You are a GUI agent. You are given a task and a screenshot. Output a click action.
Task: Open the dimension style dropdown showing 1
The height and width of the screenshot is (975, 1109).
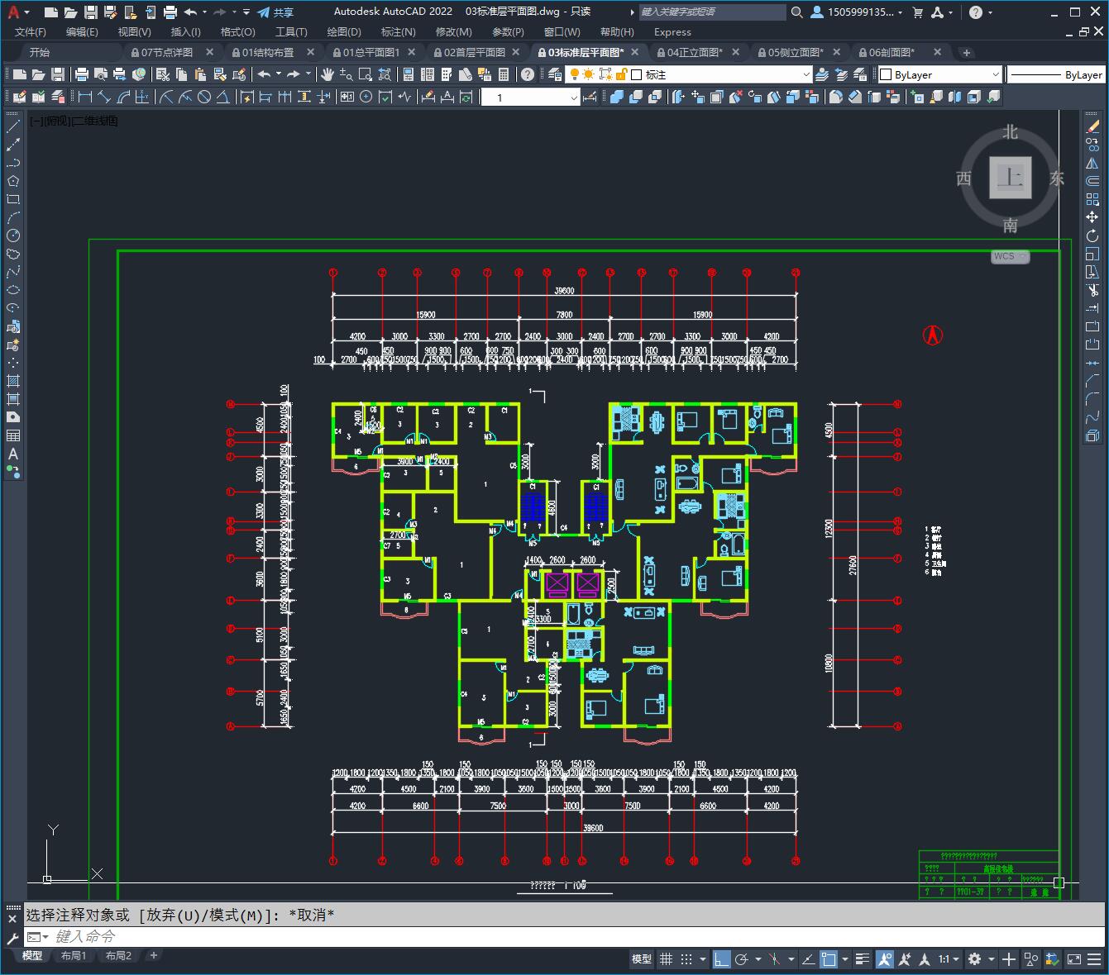pos(531,97)
